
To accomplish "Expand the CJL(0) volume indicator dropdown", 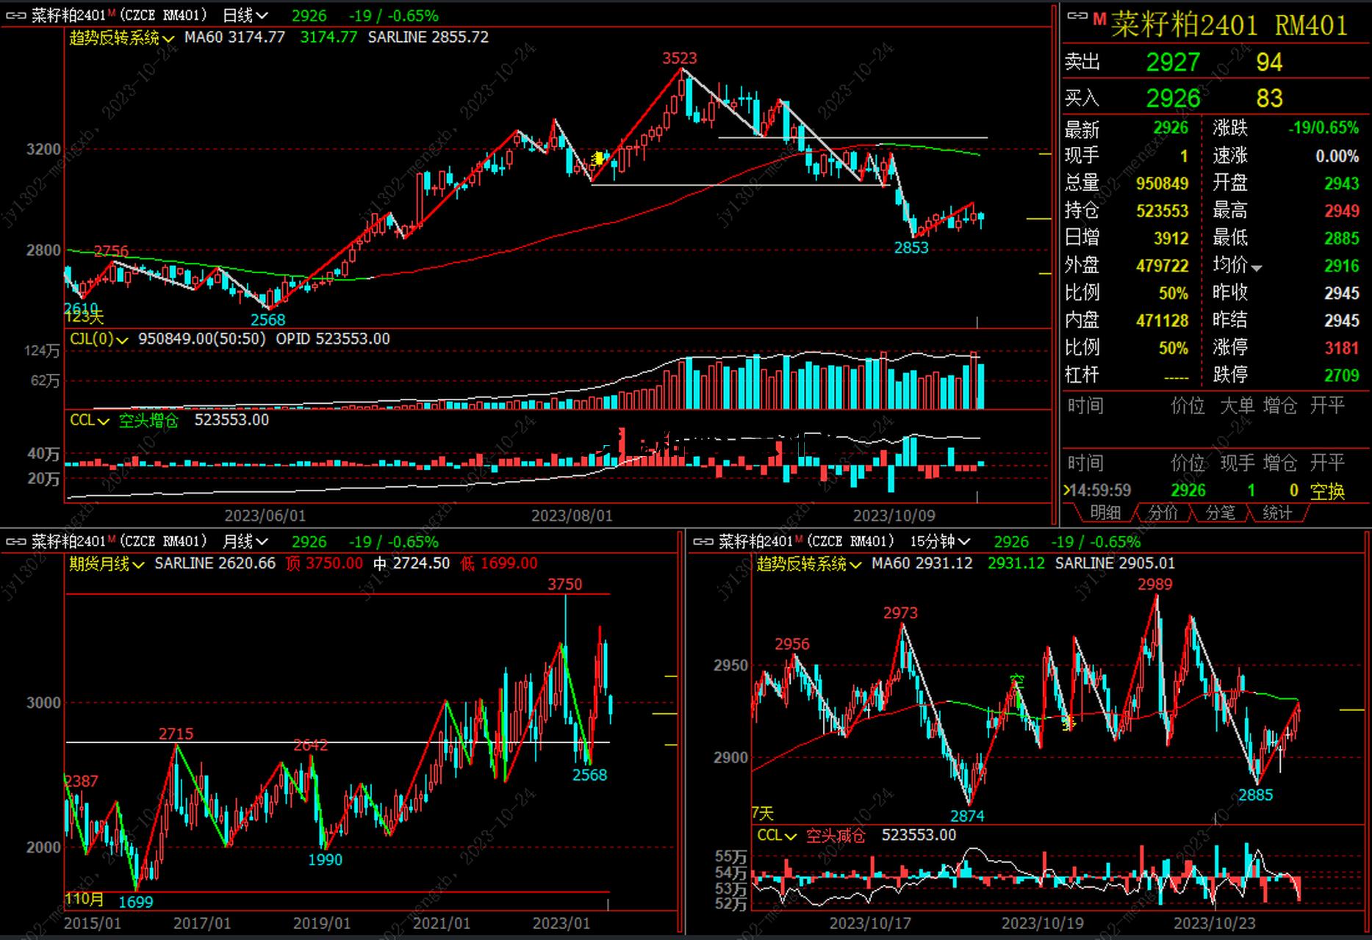I will [99, 339].
